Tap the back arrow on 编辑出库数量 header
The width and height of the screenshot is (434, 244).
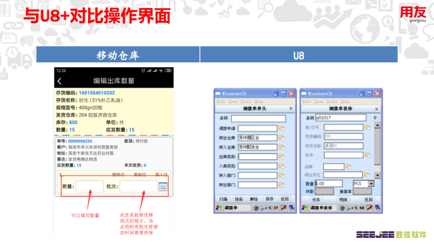pos(59,81)
